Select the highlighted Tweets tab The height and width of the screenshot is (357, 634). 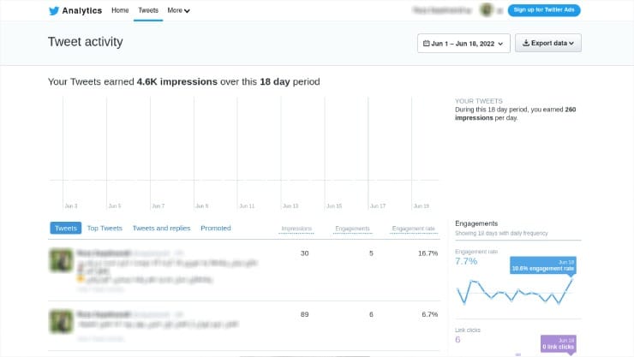tap(65, 229)
